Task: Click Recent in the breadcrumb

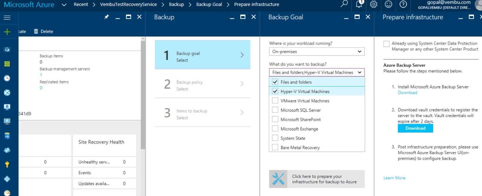Action: pyautogui.click(x=81, y=4)
